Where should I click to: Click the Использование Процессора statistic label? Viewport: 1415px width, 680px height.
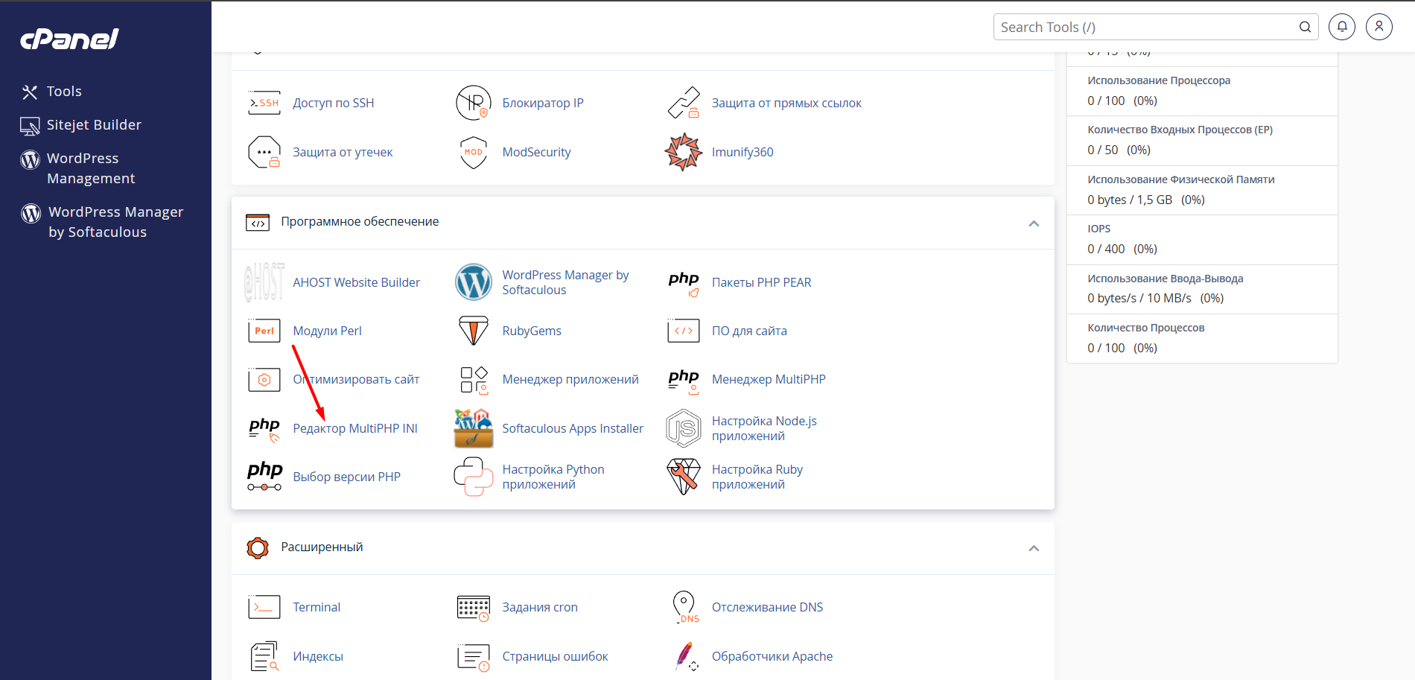(1159, 80)
